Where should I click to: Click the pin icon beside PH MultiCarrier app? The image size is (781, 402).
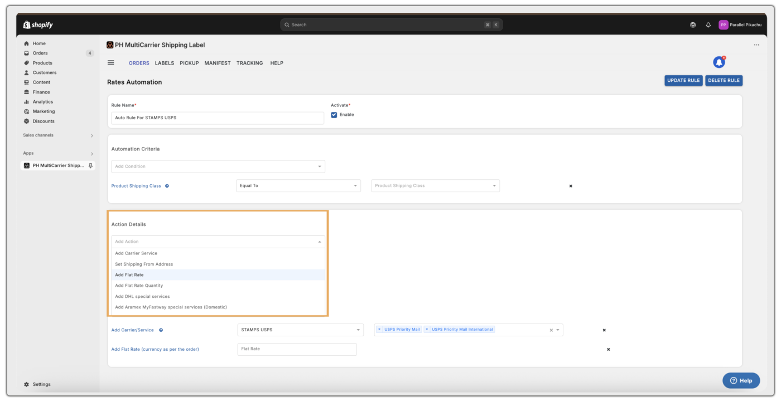pos(90,165)
